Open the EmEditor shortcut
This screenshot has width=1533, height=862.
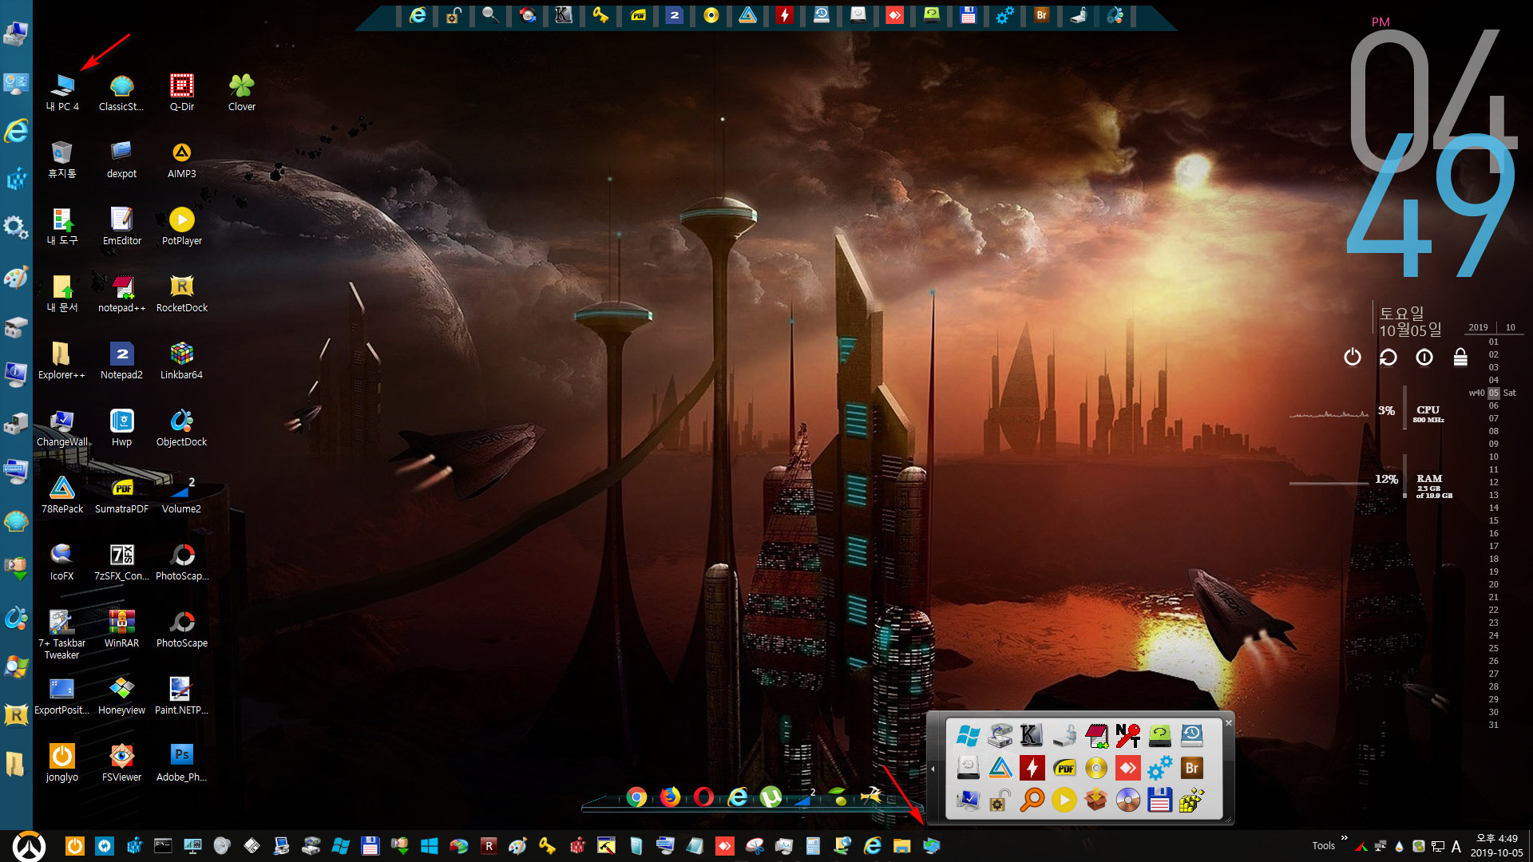tap(121, 226)
